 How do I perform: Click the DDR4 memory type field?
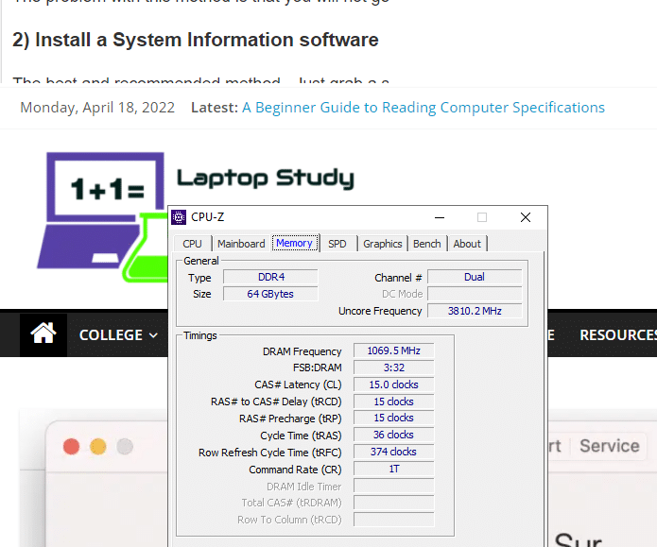coord(270,277)
